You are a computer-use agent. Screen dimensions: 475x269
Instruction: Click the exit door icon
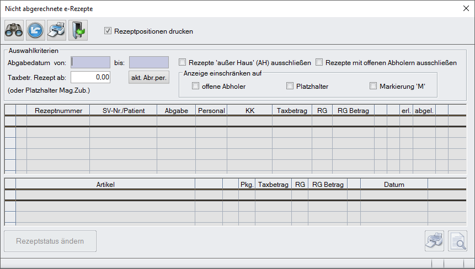[78, 30]
